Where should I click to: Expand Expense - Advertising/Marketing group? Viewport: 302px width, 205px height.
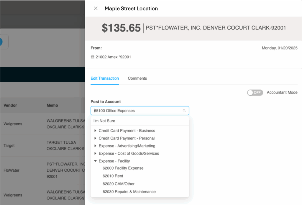[x=95, y=146]
